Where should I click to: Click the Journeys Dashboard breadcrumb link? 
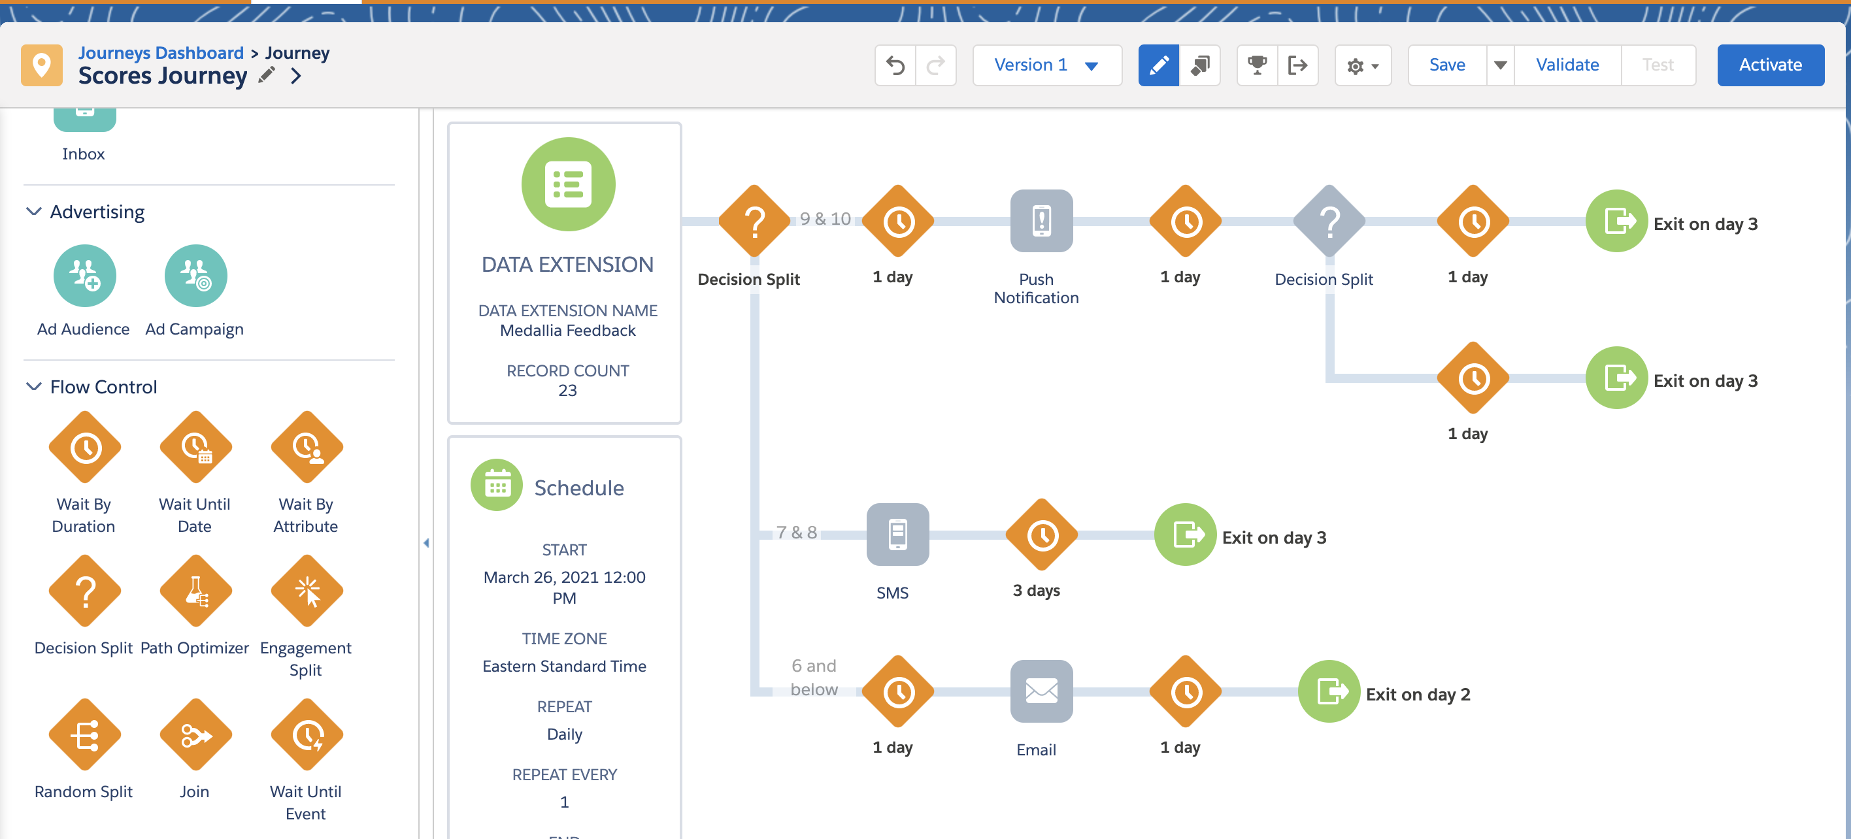[x=161, y=52]
